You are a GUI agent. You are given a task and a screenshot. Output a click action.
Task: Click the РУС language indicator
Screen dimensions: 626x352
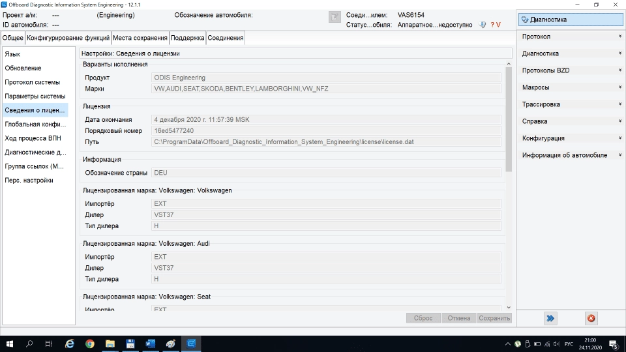tap(569, 344)
